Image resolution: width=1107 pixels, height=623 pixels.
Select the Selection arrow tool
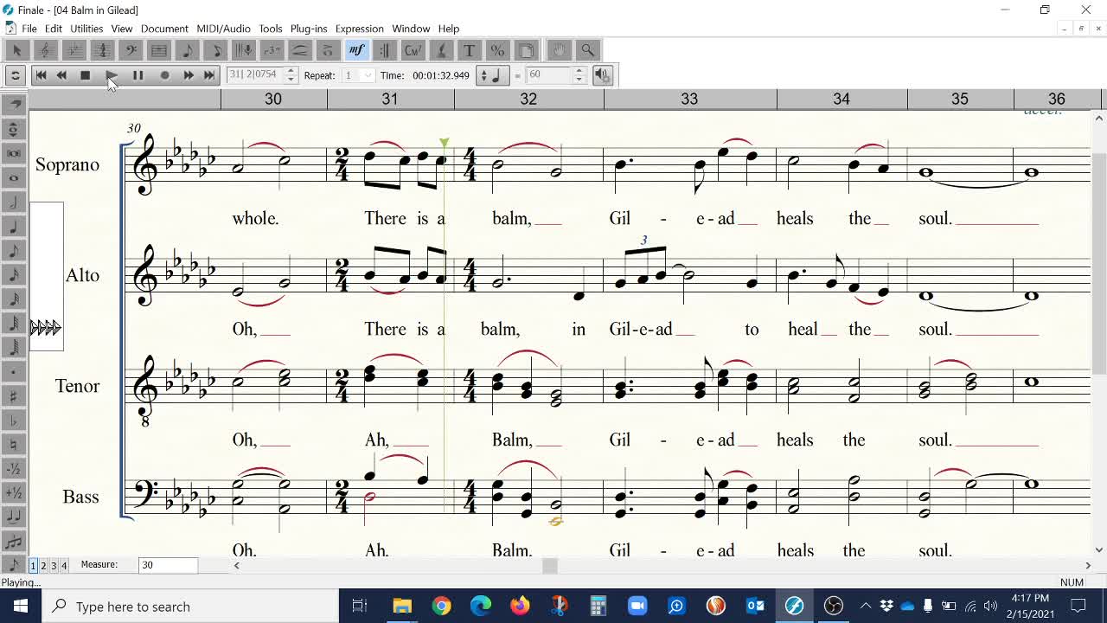[16, 50]
